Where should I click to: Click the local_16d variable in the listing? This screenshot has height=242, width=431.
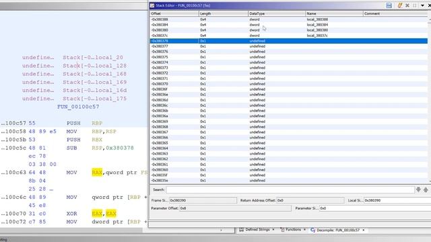110,91
